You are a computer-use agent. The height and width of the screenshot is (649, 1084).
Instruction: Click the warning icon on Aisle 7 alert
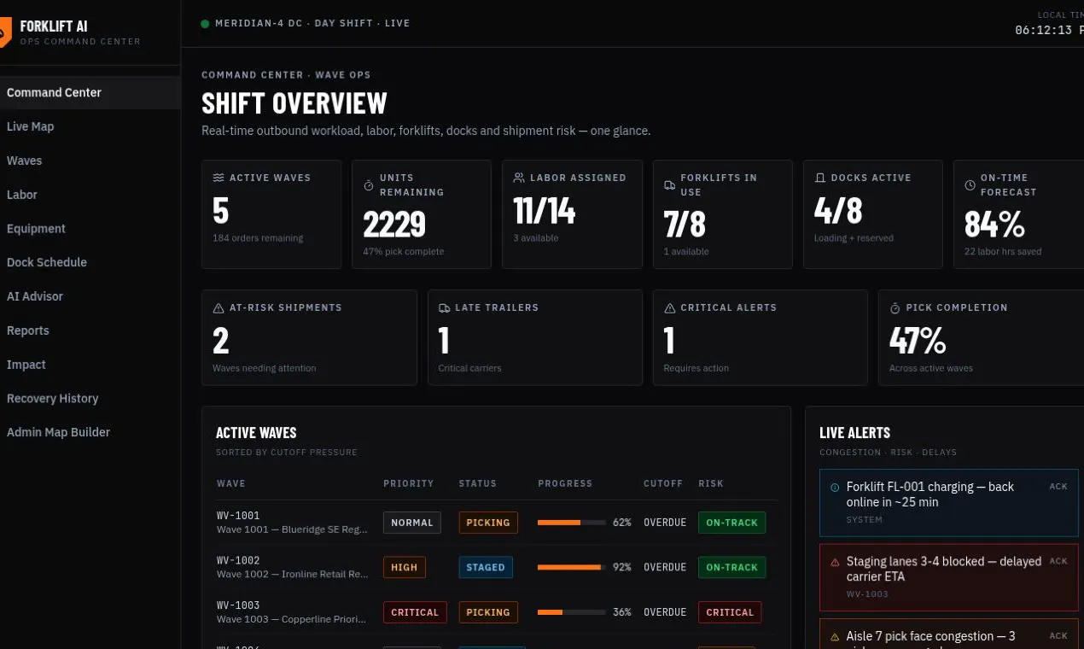(835, 637)
